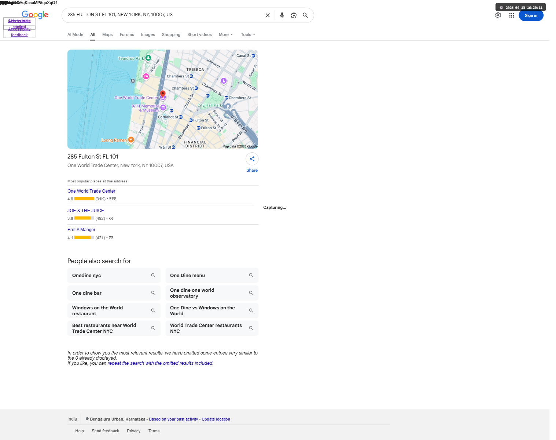Expand the Tools dropdown
This screenshot has width=556, height=440.
248,34
